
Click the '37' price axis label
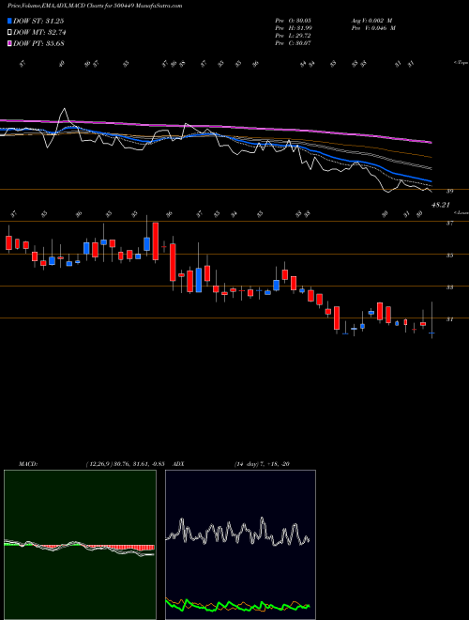point(449,224)
